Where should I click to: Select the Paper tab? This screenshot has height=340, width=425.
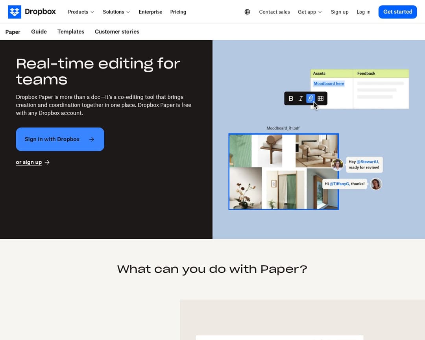13,32
